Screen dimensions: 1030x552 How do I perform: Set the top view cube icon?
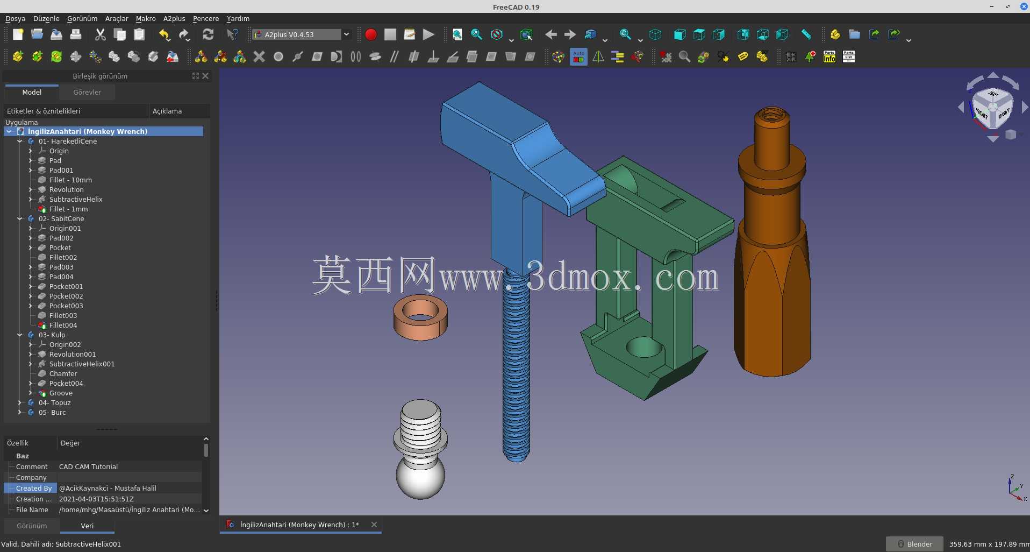(x=699, y=34)
